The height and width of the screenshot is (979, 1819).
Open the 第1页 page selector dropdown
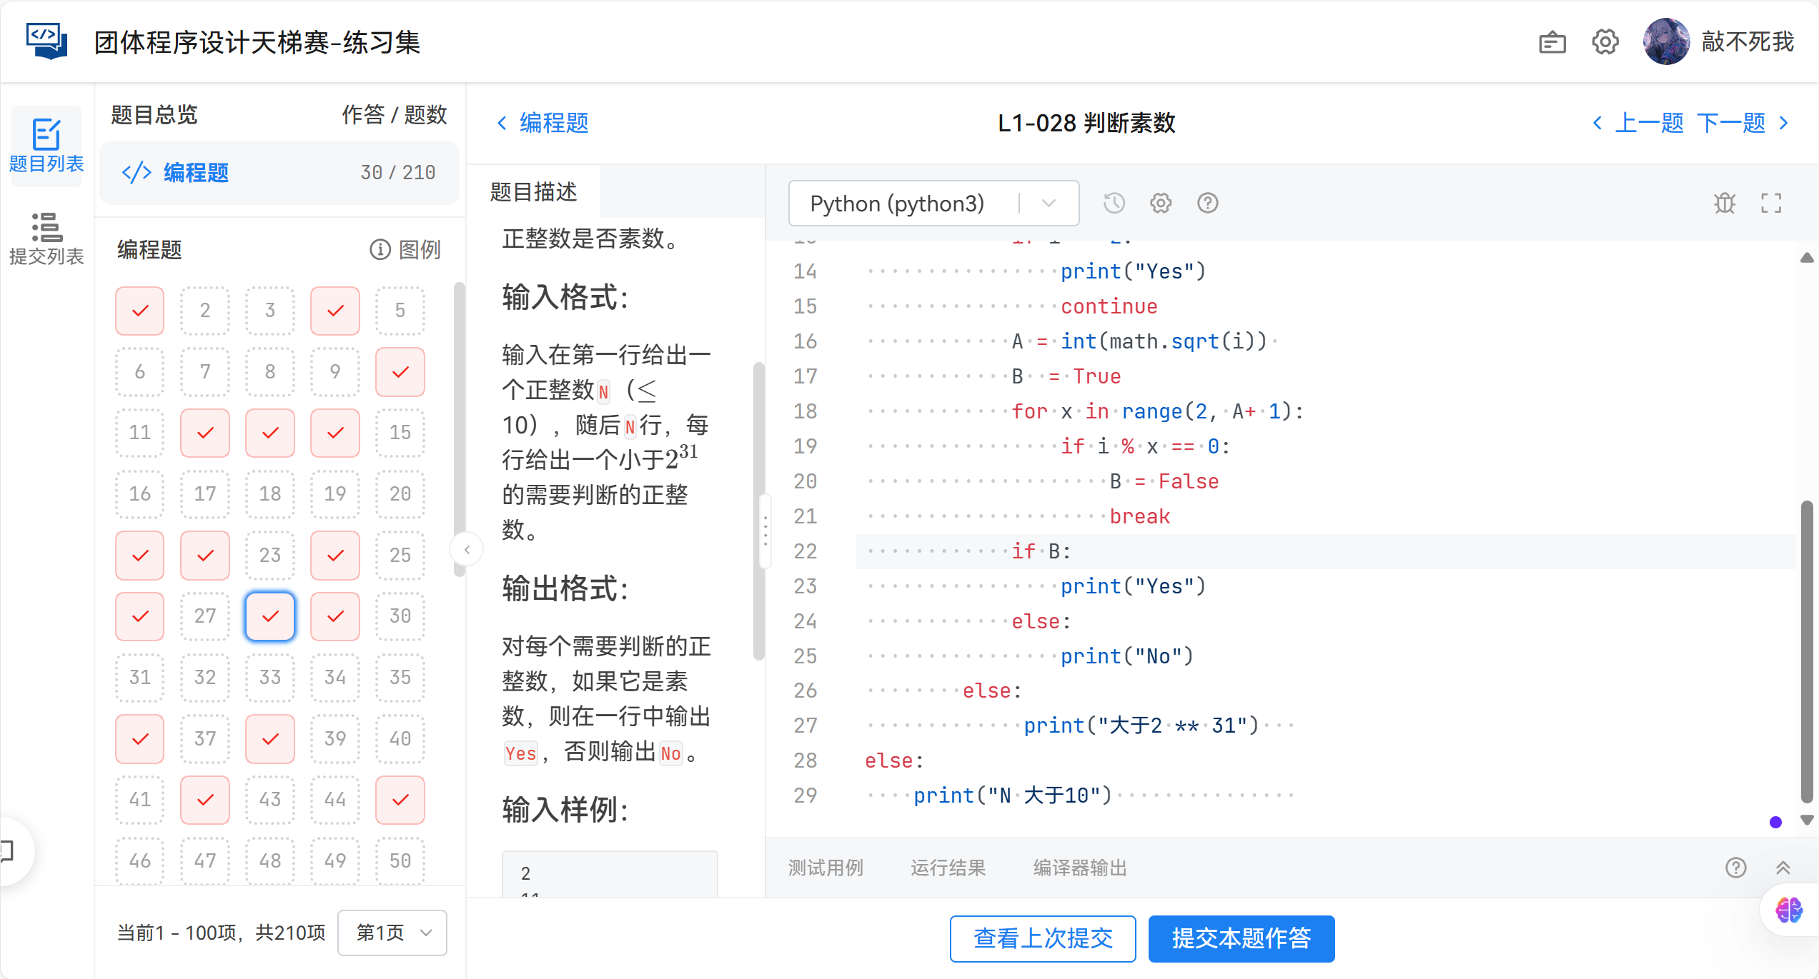(392, 933)
